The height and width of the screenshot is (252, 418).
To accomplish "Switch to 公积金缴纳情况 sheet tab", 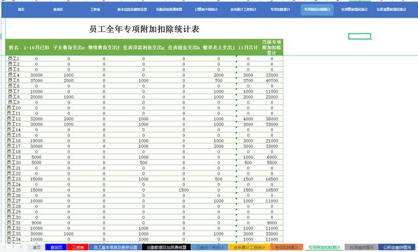I will (397, 247).
